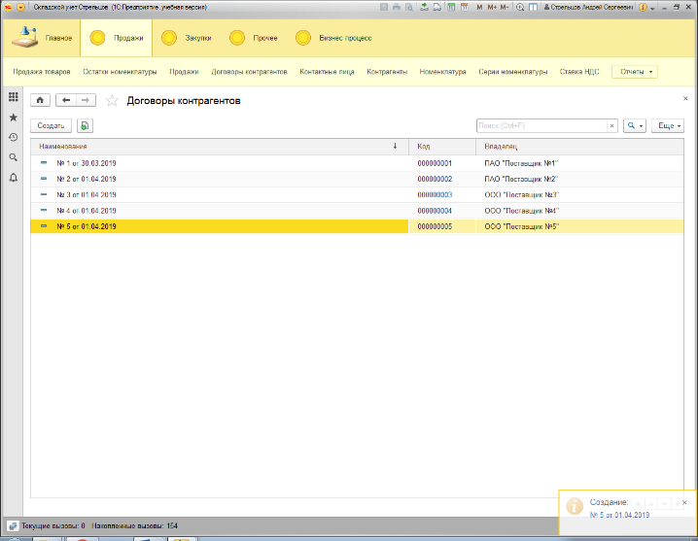This screenshot has width=698, height=541.
Task: Click the Print icon in title bar
Action: click(397, 7)
